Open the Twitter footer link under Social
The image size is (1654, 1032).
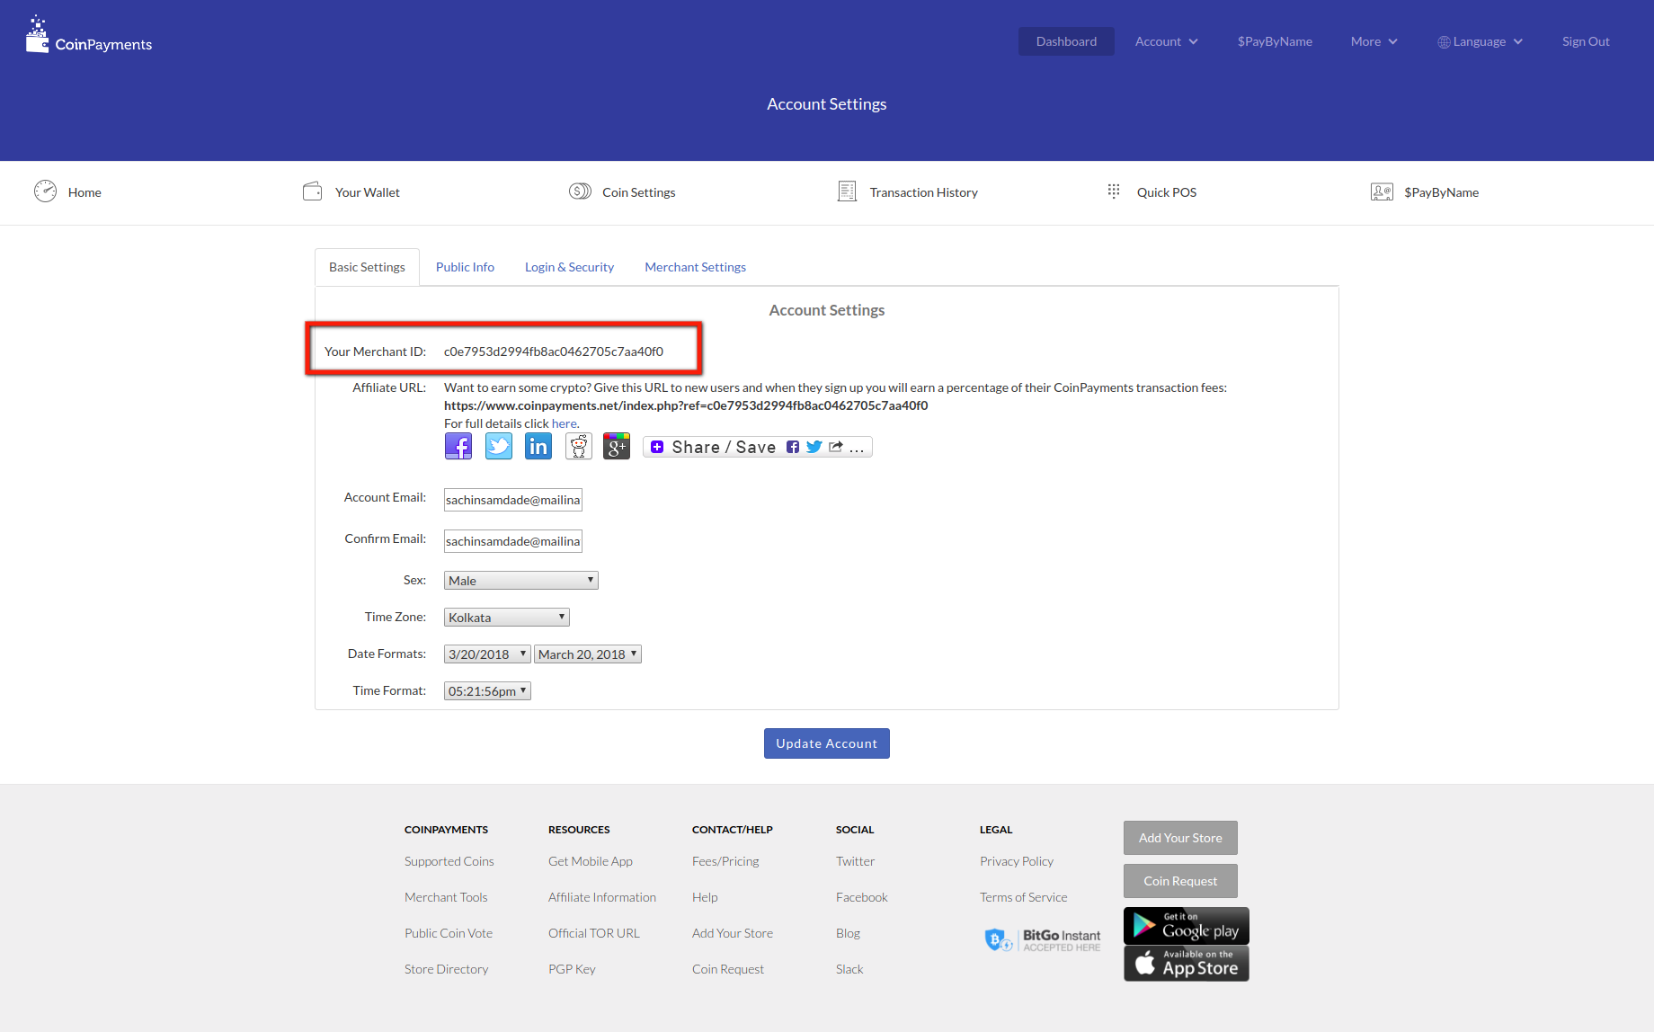(855, 861)
